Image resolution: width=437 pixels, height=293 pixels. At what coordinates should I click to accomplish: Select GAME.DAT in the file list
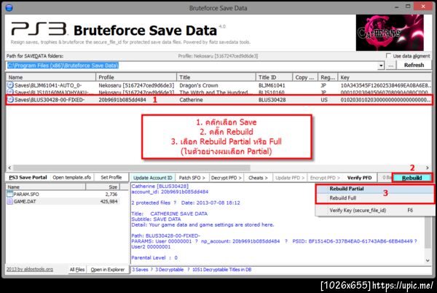click(63, 201)
